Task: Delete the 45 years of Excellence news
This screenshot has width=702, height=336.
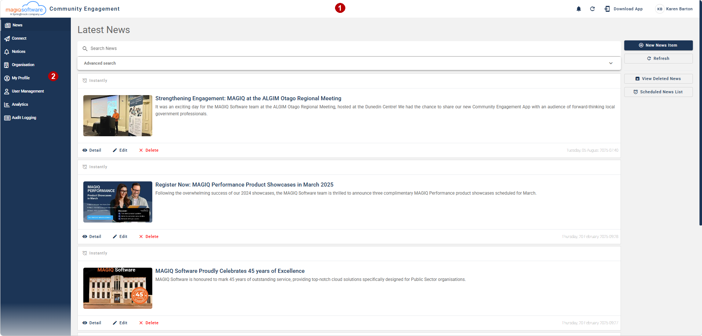Action: pyautogui.click(x=149, y=323)
